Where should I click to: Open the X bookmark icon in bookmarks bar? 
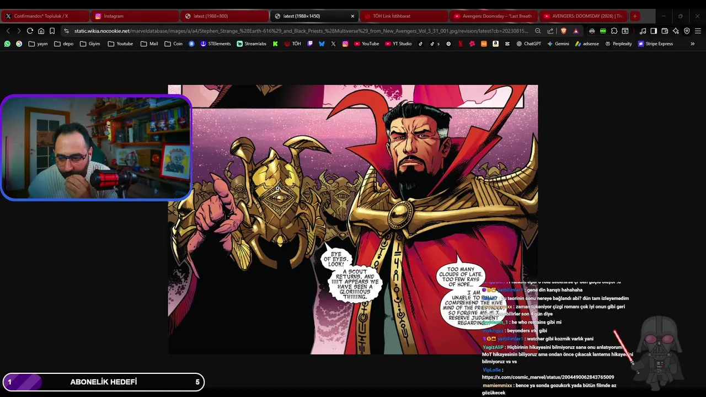pos(333,44)
